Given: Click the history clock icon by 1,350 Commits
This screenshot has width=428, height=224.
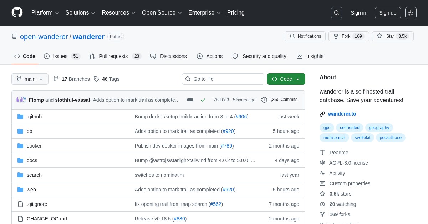Looking at the screenshot, I should click(264, 100).
